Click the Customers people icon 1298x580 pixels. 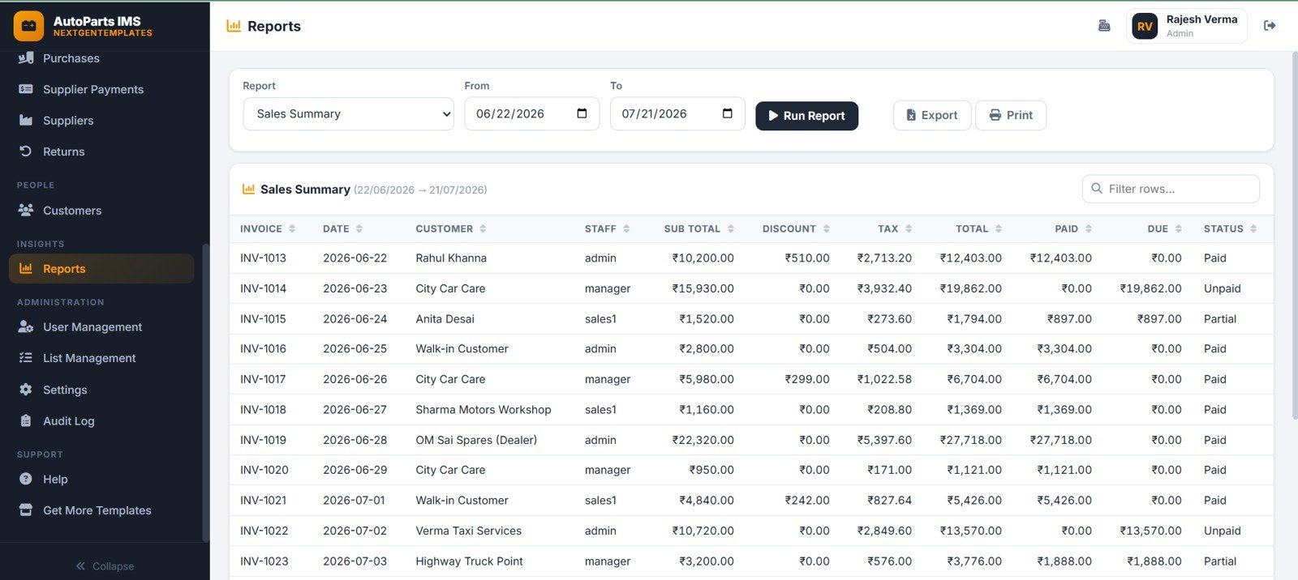click(x=26, y=211)
